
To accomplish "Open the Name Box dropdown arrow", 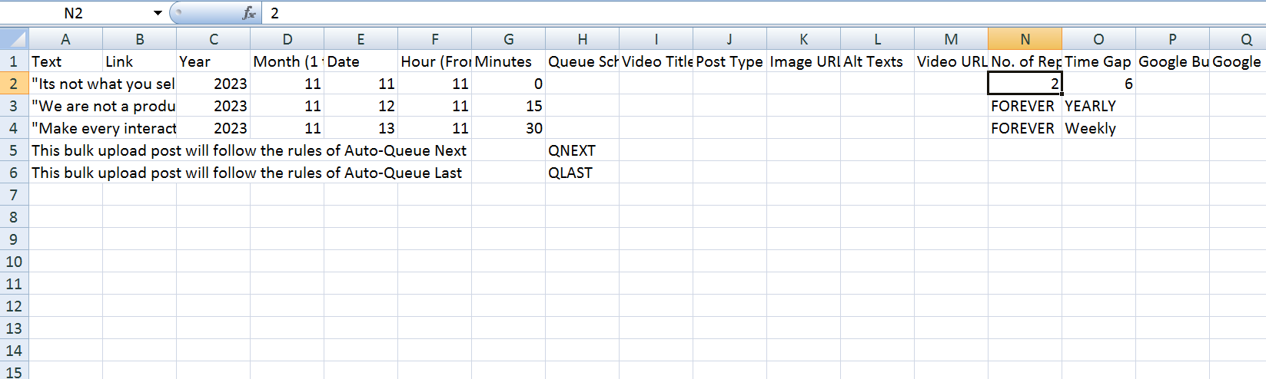I will pos(158,13).
